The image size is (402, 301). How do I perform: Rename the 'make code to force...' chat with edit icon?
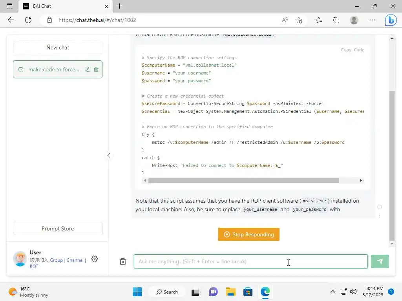[88, 69]
